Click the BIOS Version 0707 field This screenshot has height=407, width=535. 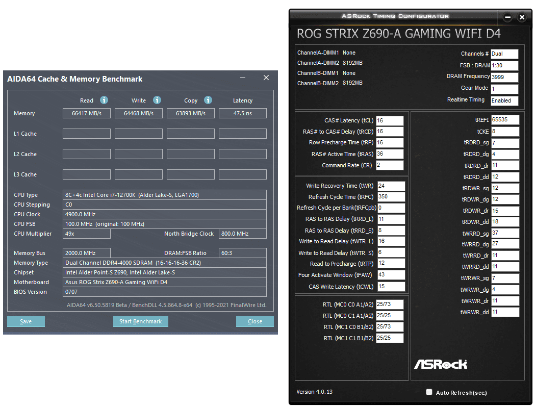(x=164, y=292)
